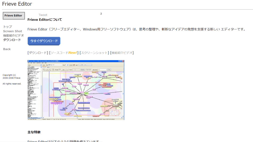
Task: Click the Tweet link
Action: pos(43,15)
